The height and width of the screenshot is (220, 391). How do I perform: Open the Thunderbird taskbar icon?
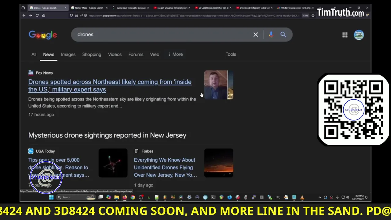coord(230,197)
